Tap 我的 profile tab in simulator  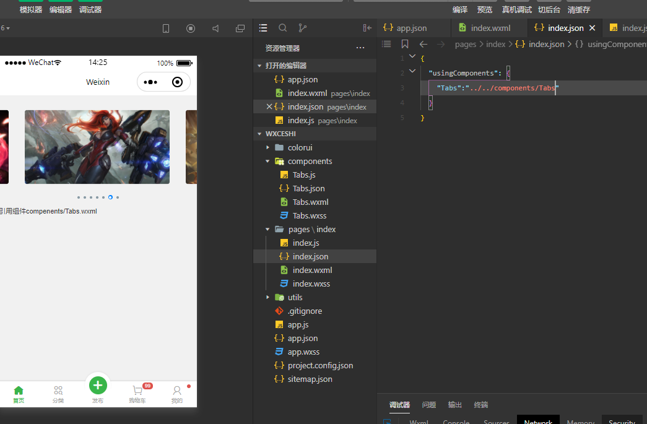pyautogui.click(x=177, y=395)
